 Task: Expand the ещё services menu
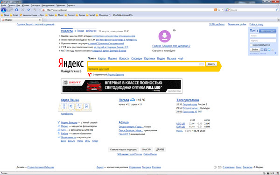[x=181, y=58]
